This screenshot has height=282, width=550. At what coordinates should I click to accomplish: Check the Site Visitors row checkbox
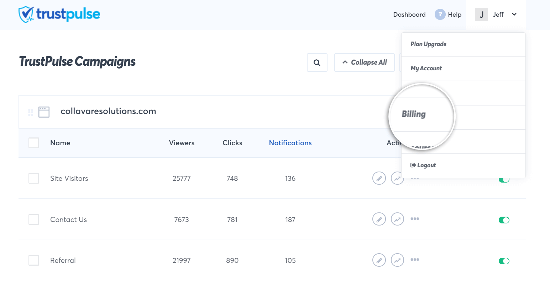point(34,178)
